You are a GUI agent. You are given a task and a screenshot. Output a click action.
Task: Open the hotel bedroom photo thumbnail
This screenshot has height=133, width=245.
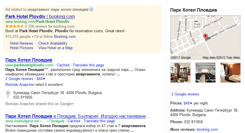(231, 73)
